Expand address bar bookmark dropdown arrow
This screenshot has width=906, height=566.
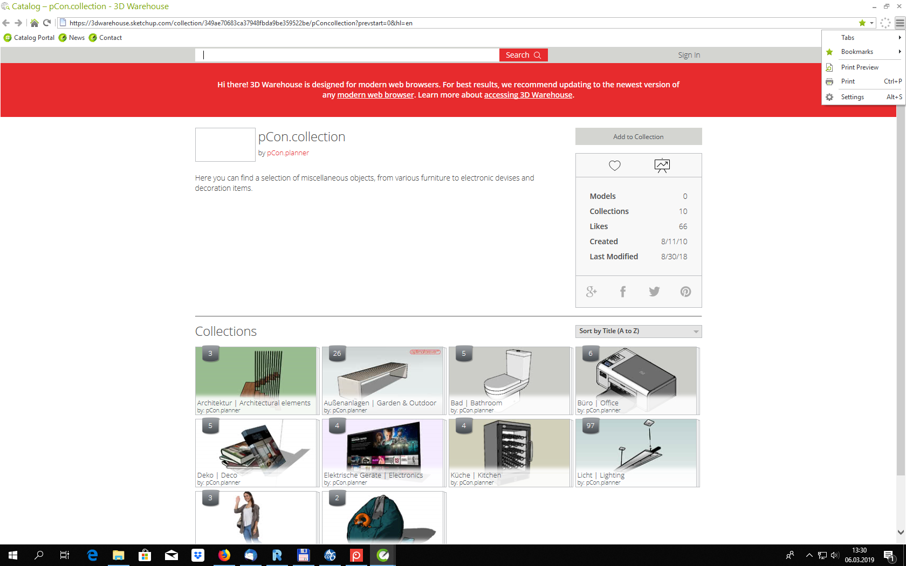point(871,23)
